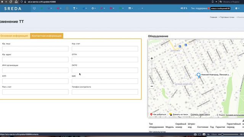Focus the БИК input field
The height and width of the screenshot is (137, 244).
[105, 81]
